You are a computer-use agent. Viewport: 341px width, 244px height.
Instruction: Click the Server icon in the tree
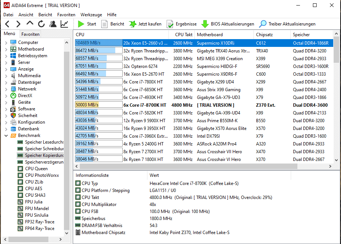[x=13, y=62]
